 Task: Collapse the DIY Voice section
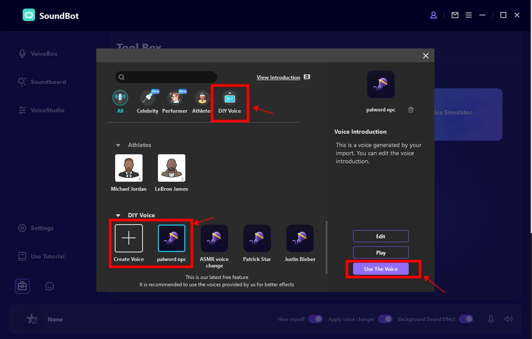119,215
